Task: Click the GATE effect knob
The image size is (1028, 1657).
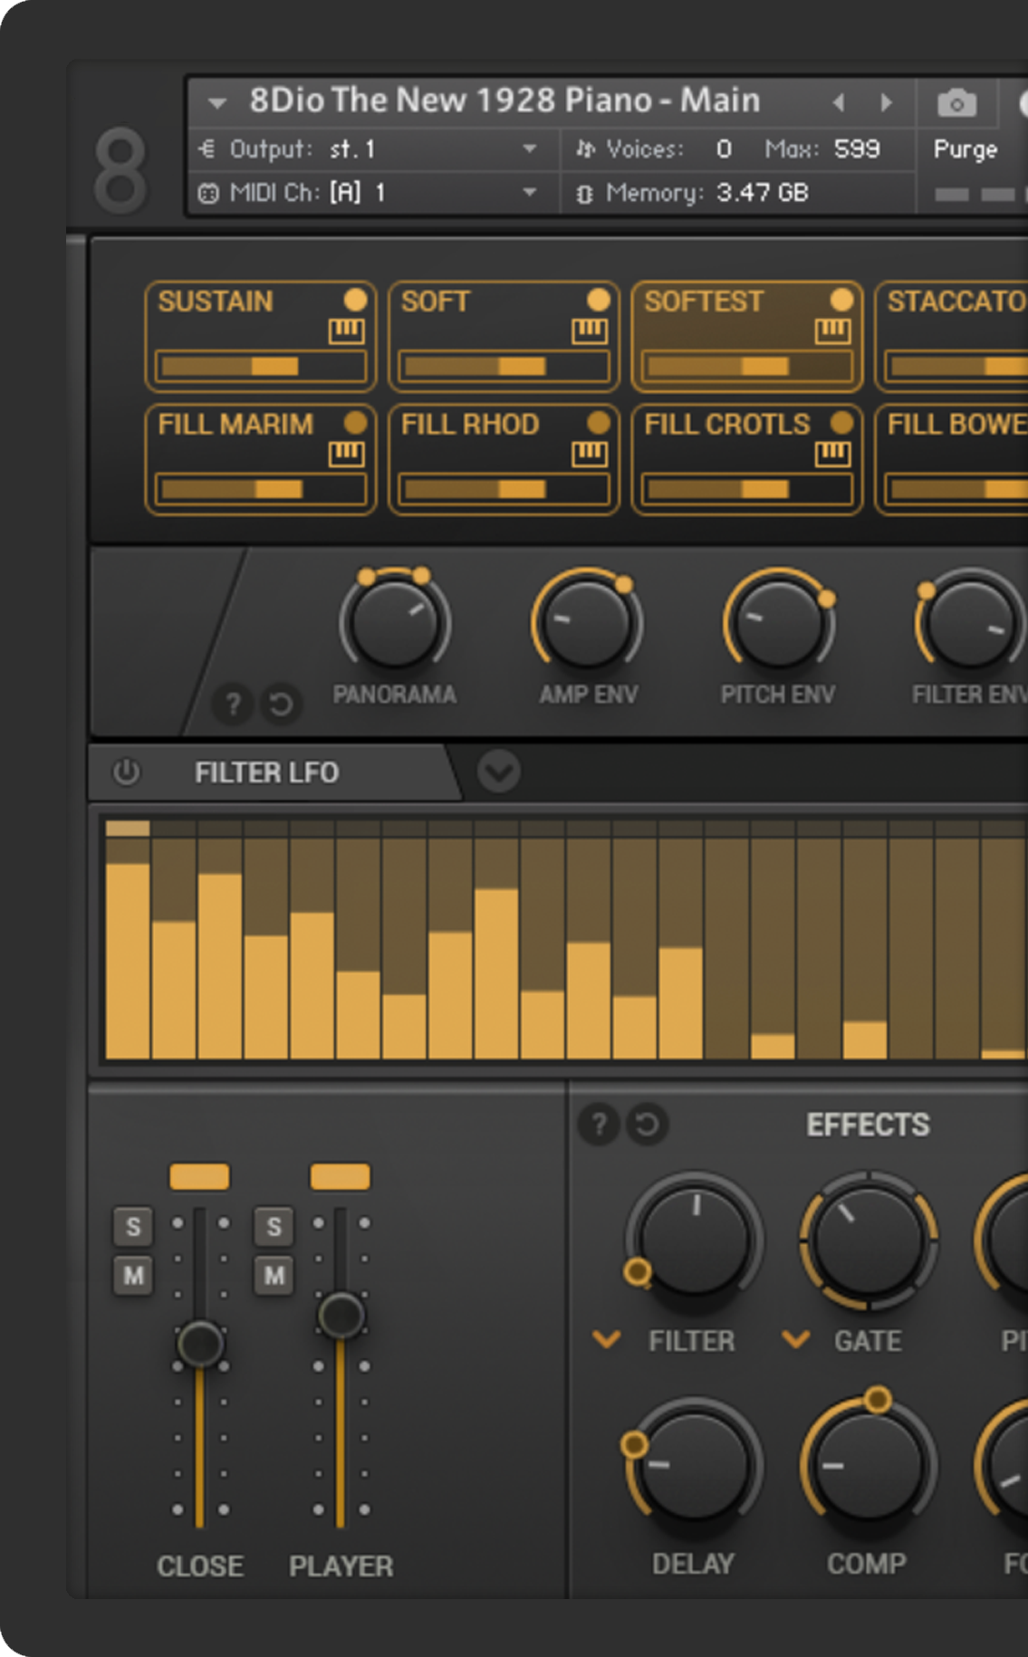Action: pos(868,1240)
